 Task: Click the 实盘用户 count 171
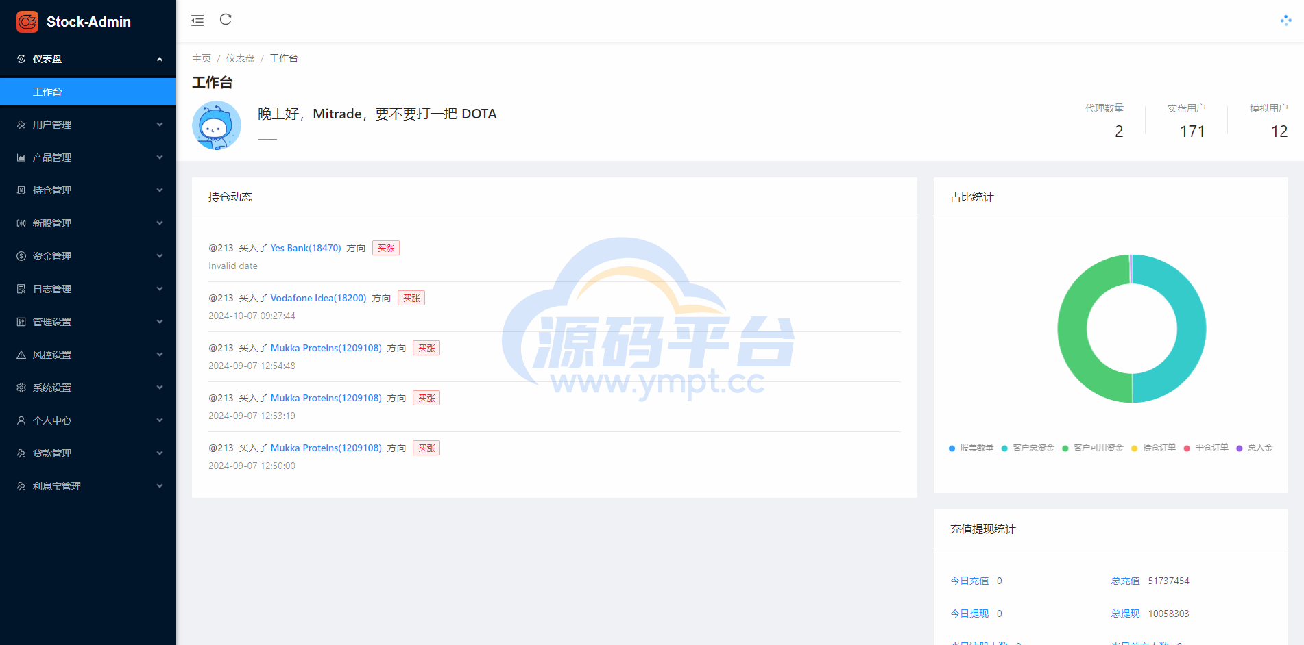(1192, 131)
